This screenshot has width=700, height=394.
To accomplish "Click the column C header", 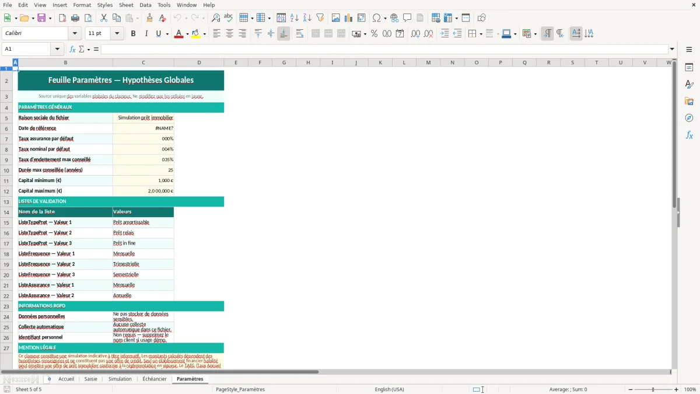I will point(143,62).
